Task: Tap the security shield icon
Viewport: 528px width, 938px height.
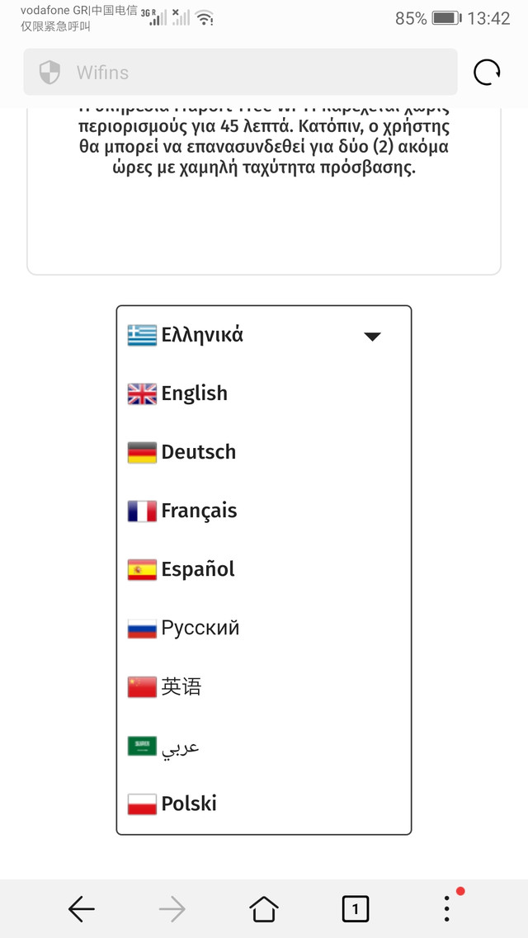Action: click(x=49, y=73)
